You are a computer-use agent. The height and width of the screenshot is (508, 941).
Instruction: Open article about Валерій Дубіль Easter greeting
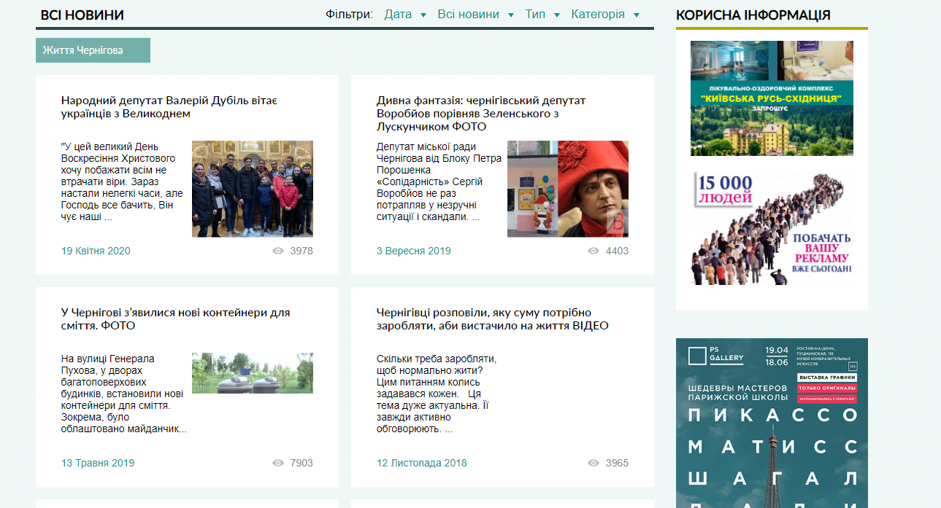tap(169, 107)
